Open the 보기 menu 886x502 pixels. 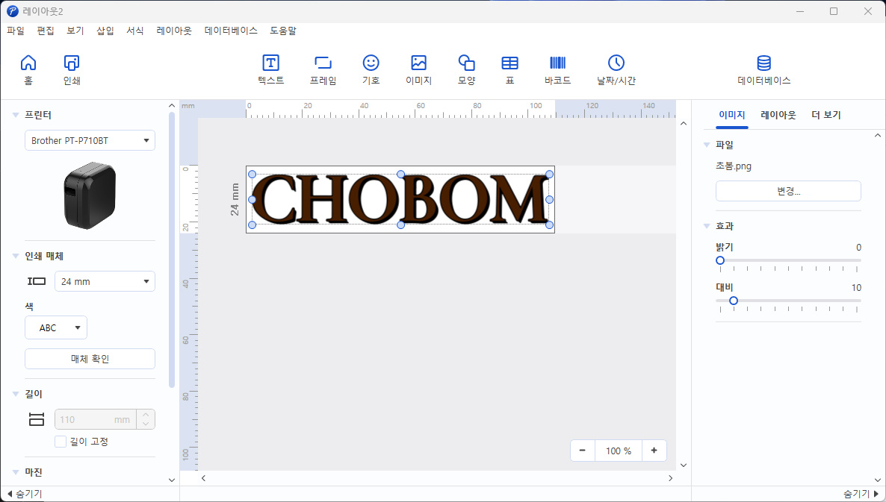[75, 31]
